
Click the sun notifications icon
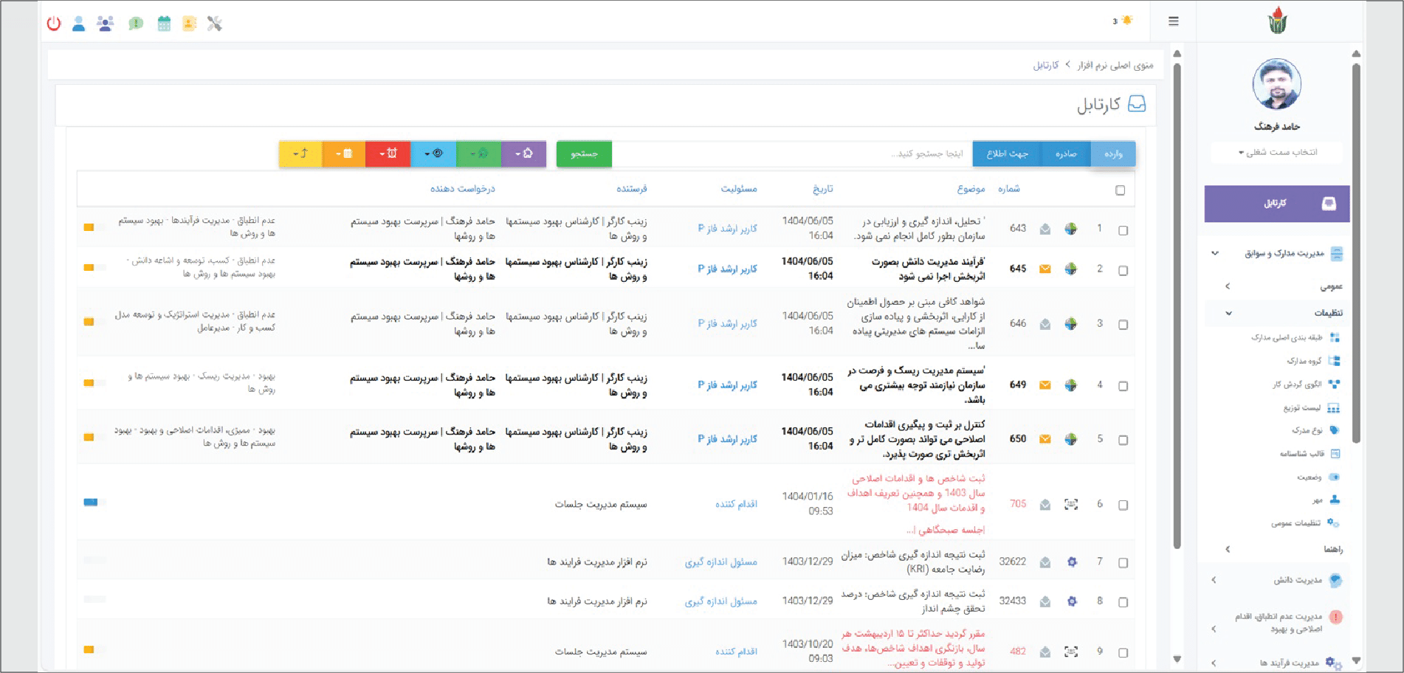click(x=1126, y=21)
